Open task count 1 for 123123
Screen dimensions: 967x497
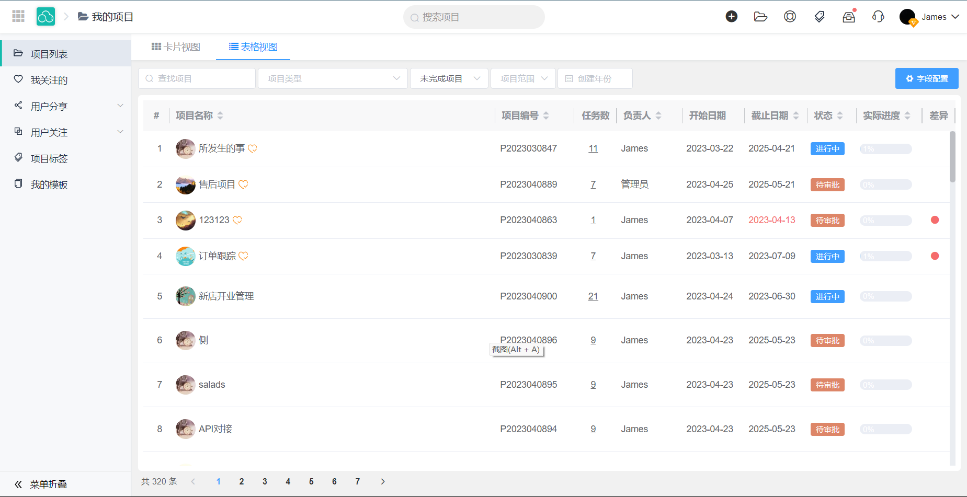coord(593,220)
